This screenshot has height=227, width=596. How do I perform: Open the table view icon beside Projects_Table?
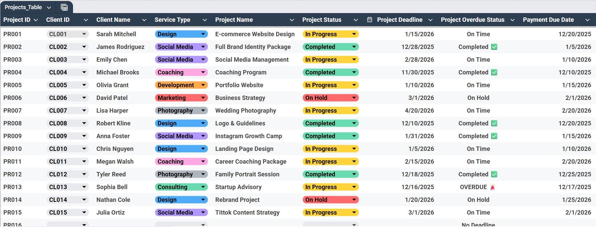pos(64,7)
